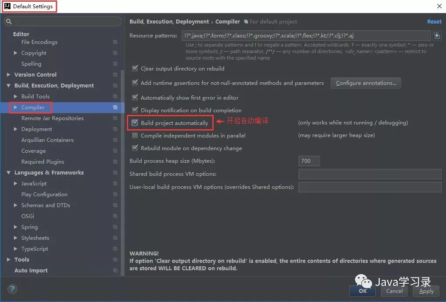Click project-level icon next to Version Control
Screen dimensions: 446x302
tap(115, 75)
